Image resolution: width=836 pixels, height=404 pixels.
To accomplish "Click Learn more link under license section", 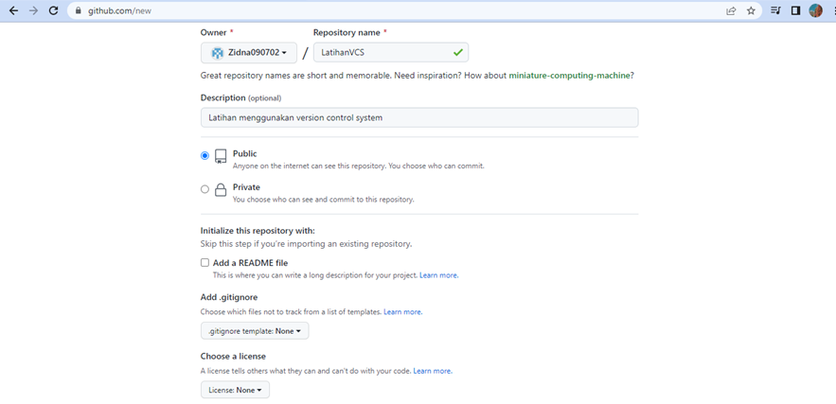I will 433,371.
